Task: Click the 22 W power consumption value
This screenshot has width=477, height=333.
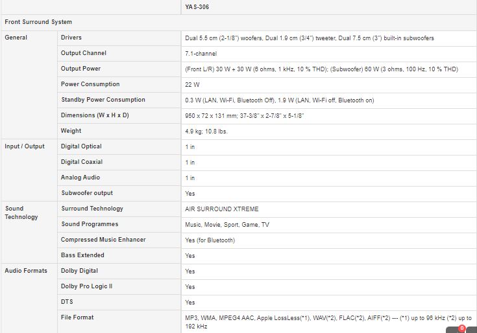Action: (192, 85)
